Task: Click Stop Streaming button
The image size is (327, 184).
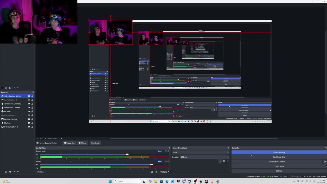Action: tap(279, 152)
